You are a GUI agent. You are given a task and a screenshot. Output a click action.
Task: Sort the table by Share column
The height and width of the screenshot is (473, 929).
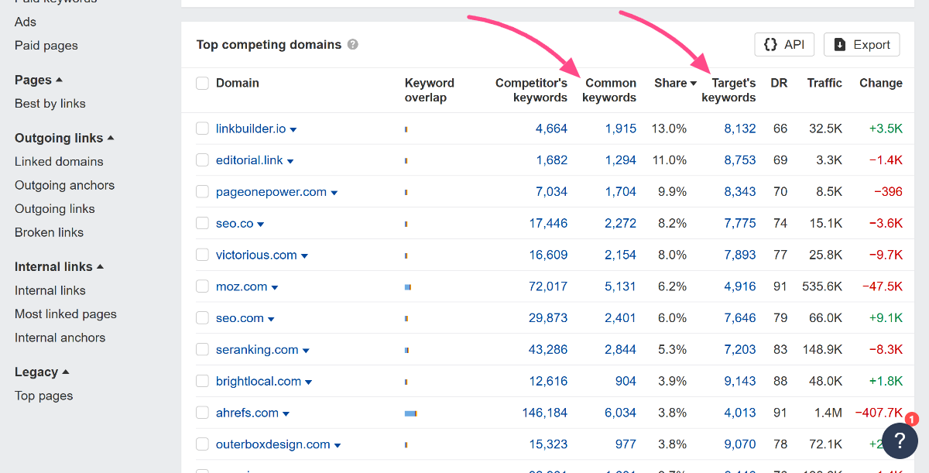[x=675, y=83]
